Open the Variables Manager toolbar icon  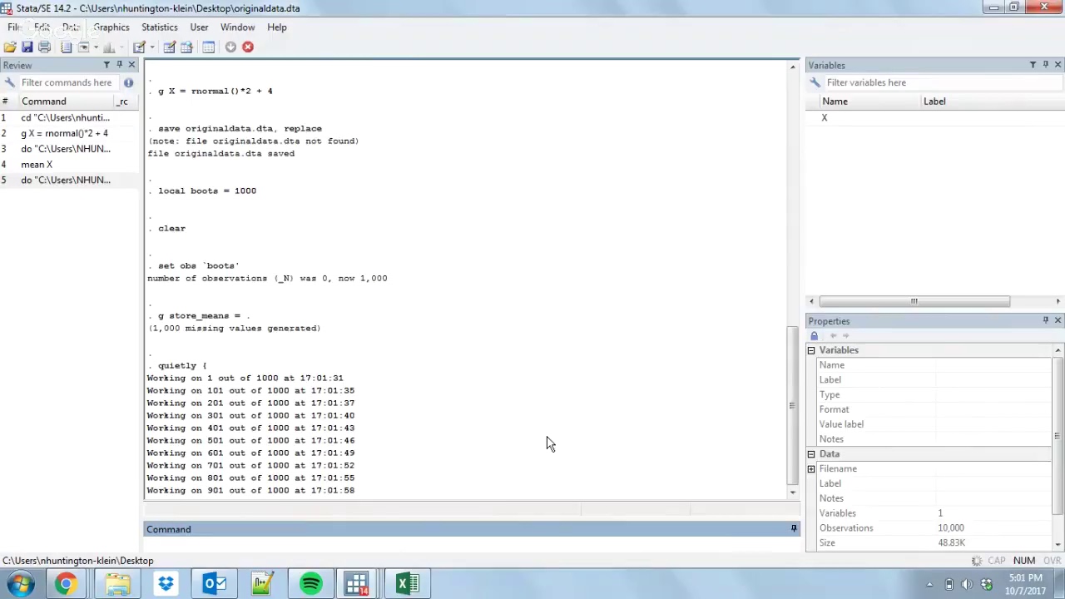click(x=209, y=47)
